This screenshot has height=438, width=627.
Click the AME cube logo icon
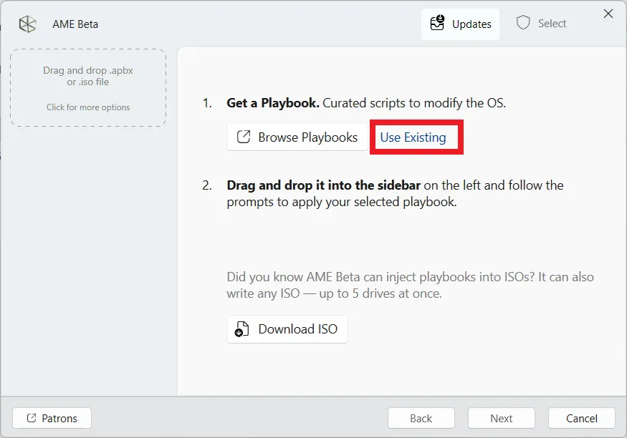pyautogui.click(x=27, y=24)
